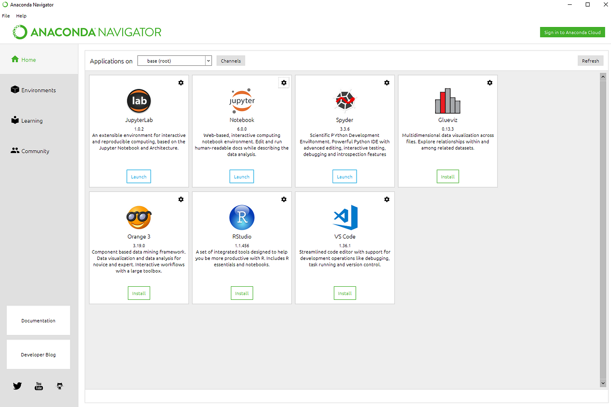The height and width of the screenshot is (407, 611).
Task: Click the Spyder app logo
Action: (345, 101)
